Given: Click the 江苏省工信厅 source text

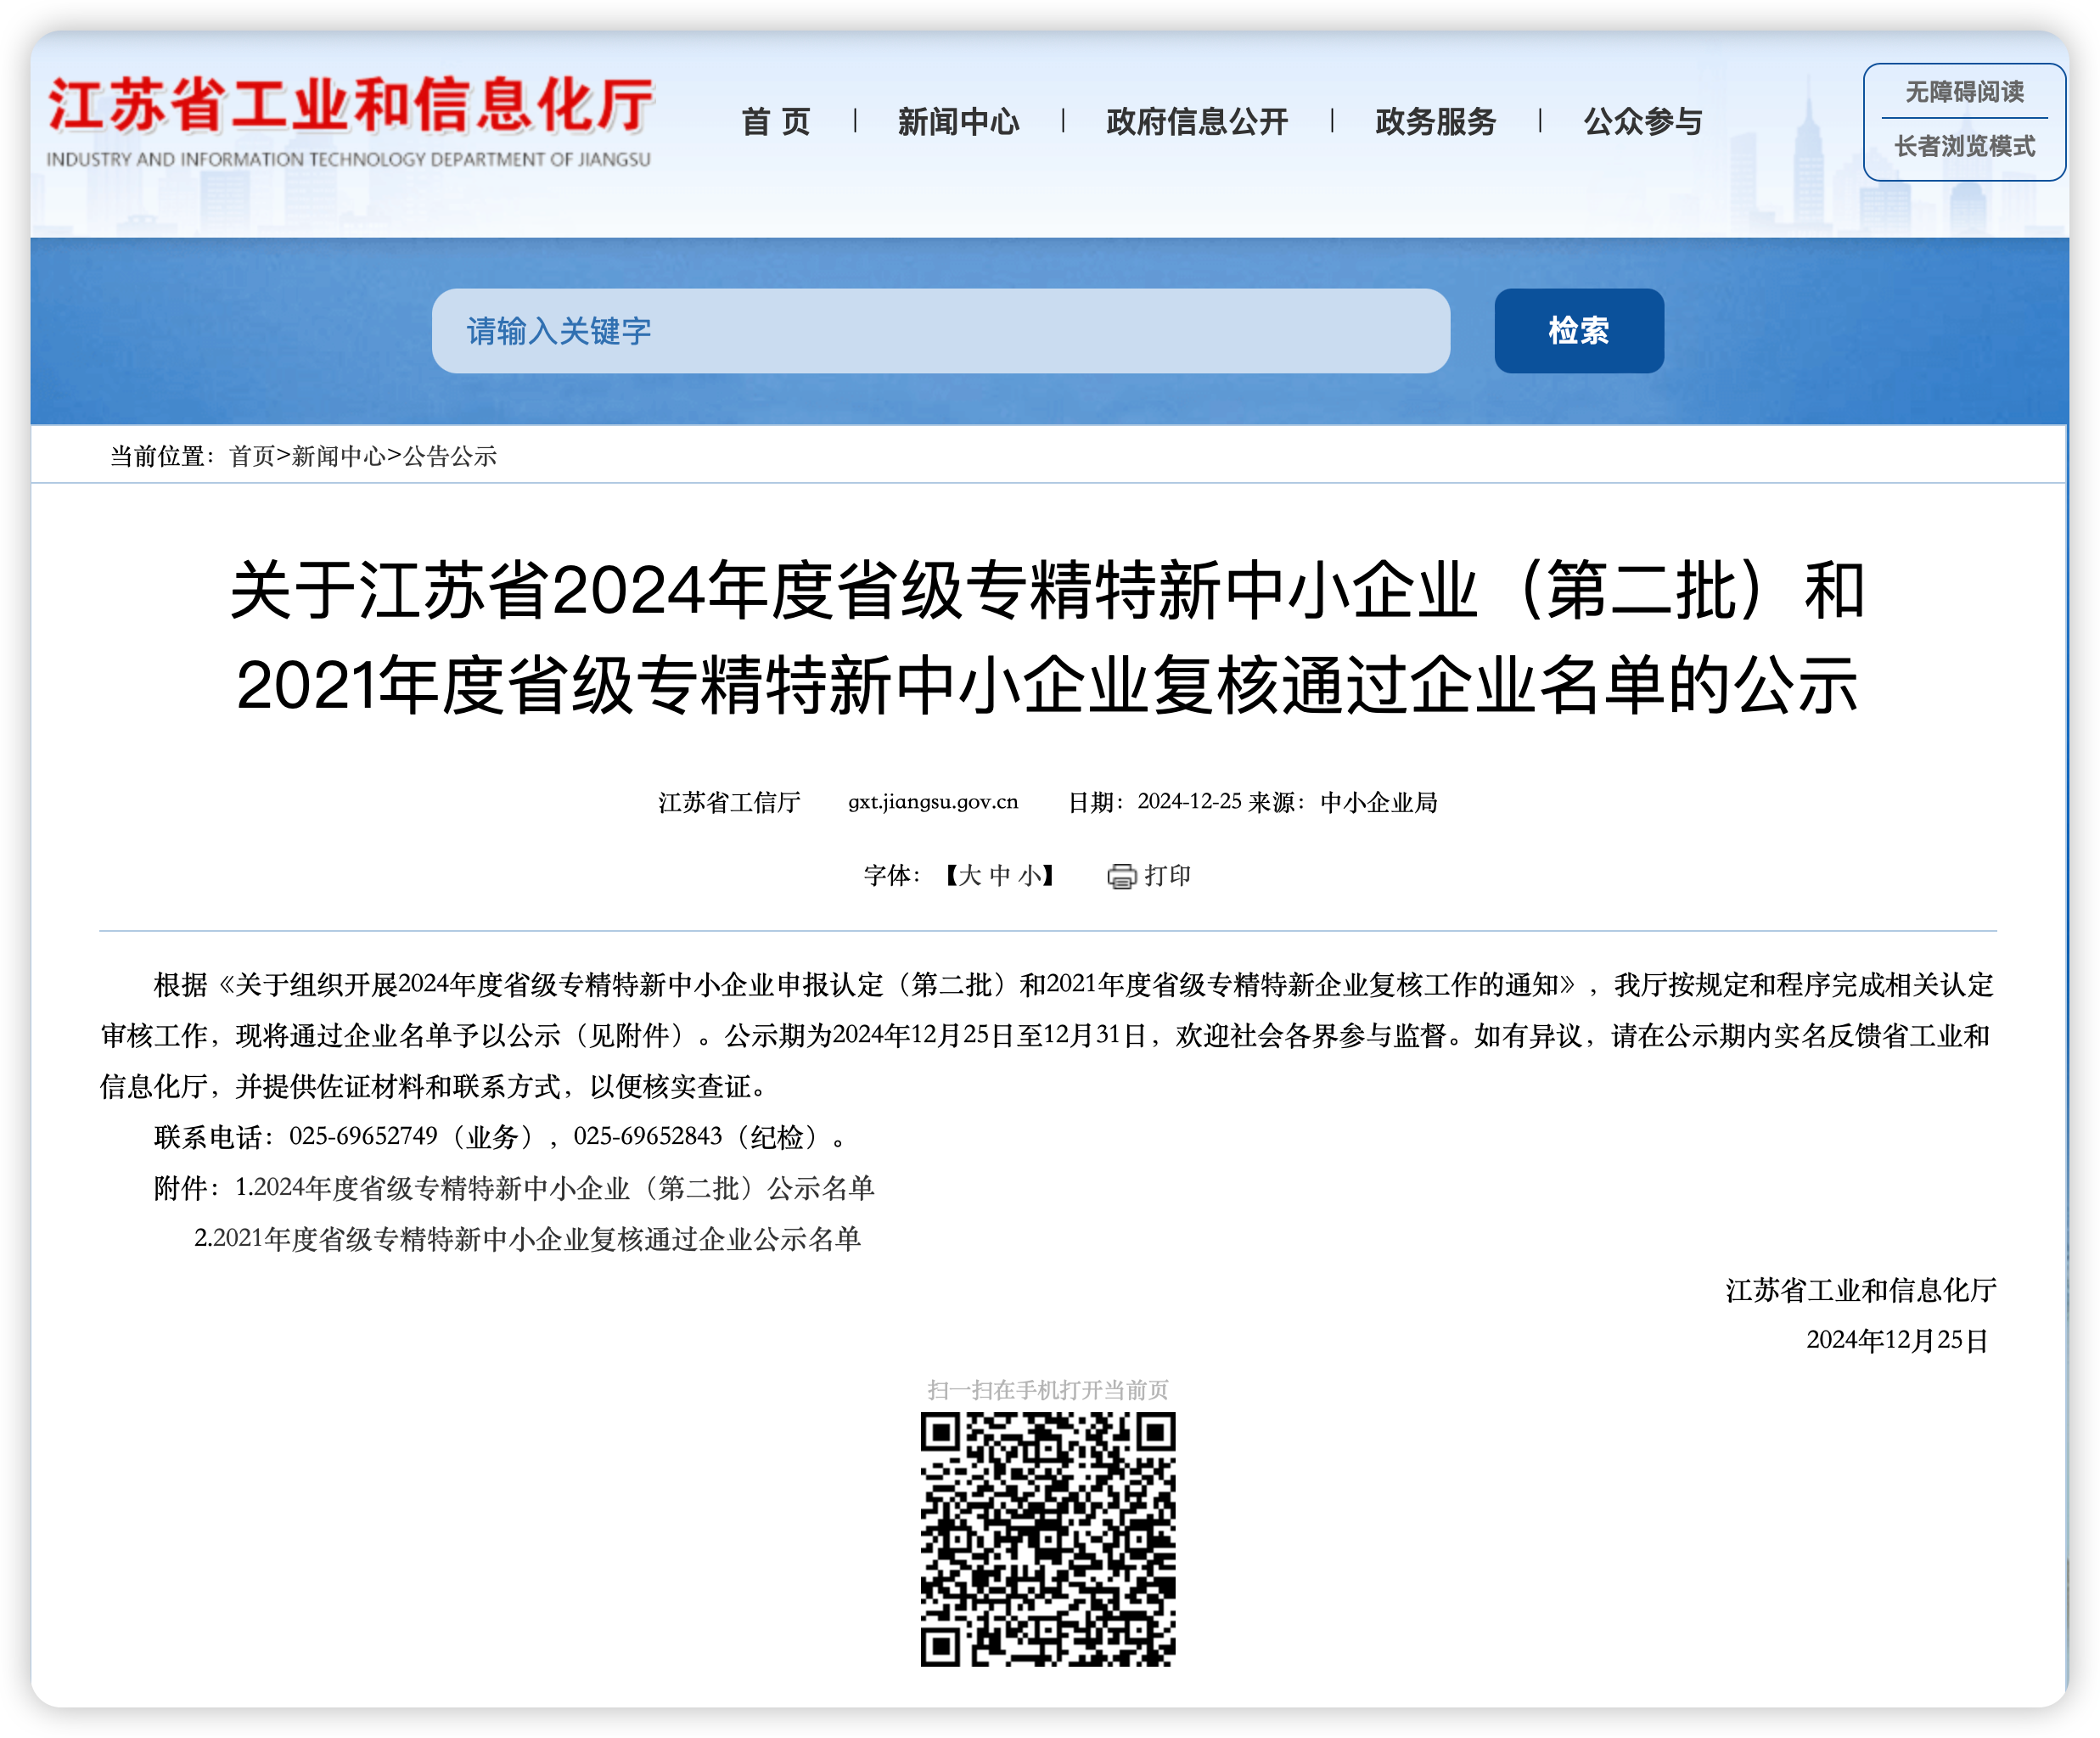Looking at the screenshot, I should pos(729,802).
